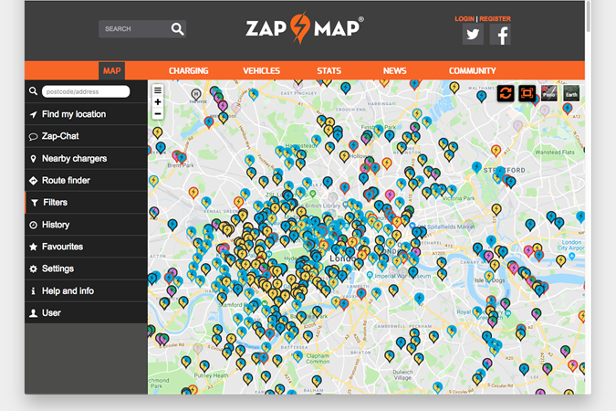Click the User person icon

[34, 313]
